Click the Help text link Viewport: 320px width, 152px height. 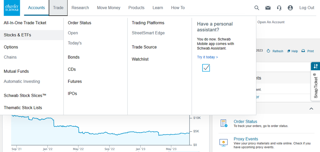[x=295, y=51]
